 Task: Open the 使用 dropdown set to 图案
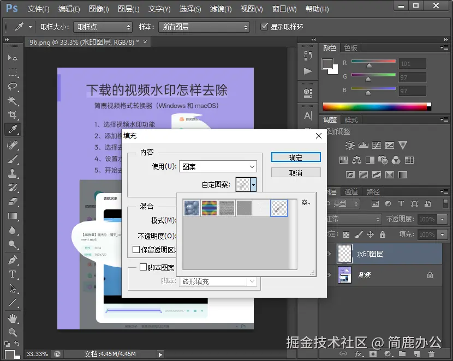click(218, 166)
